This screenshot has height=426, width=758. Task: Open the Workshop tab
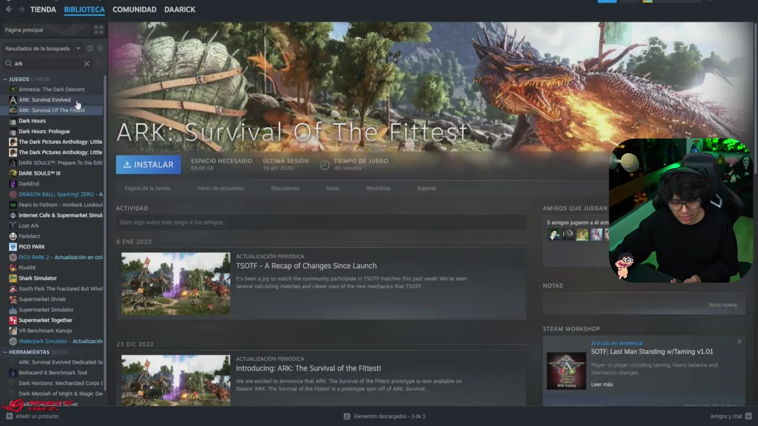pyautogui.click(x=378, y=188)
